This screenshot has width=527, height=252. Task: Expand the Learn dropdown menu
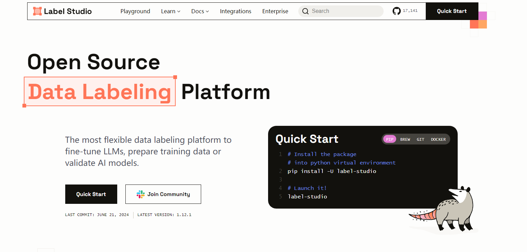[x=171, y=11]
